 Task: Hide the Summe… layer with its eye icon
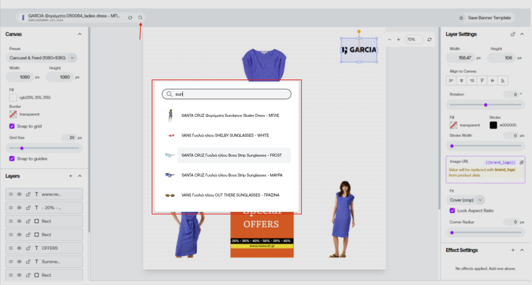[x=19, y=261]
